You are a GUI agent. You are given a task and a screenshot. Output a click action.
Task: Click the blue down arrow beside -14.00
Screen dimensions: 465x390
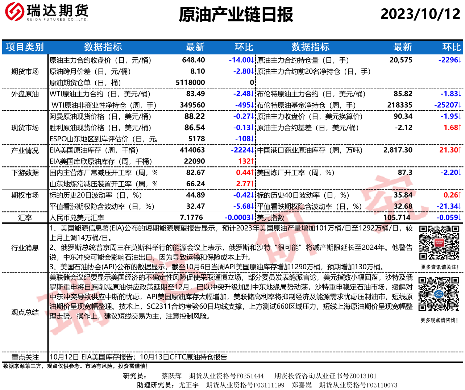coord(252,60)
